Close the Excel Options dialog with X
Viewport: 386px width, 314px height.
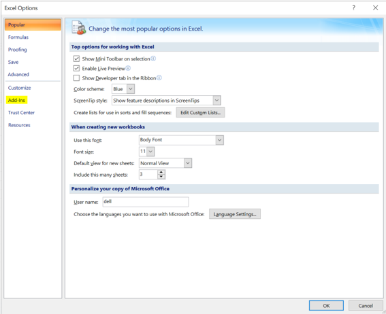[x=375, y=8]
